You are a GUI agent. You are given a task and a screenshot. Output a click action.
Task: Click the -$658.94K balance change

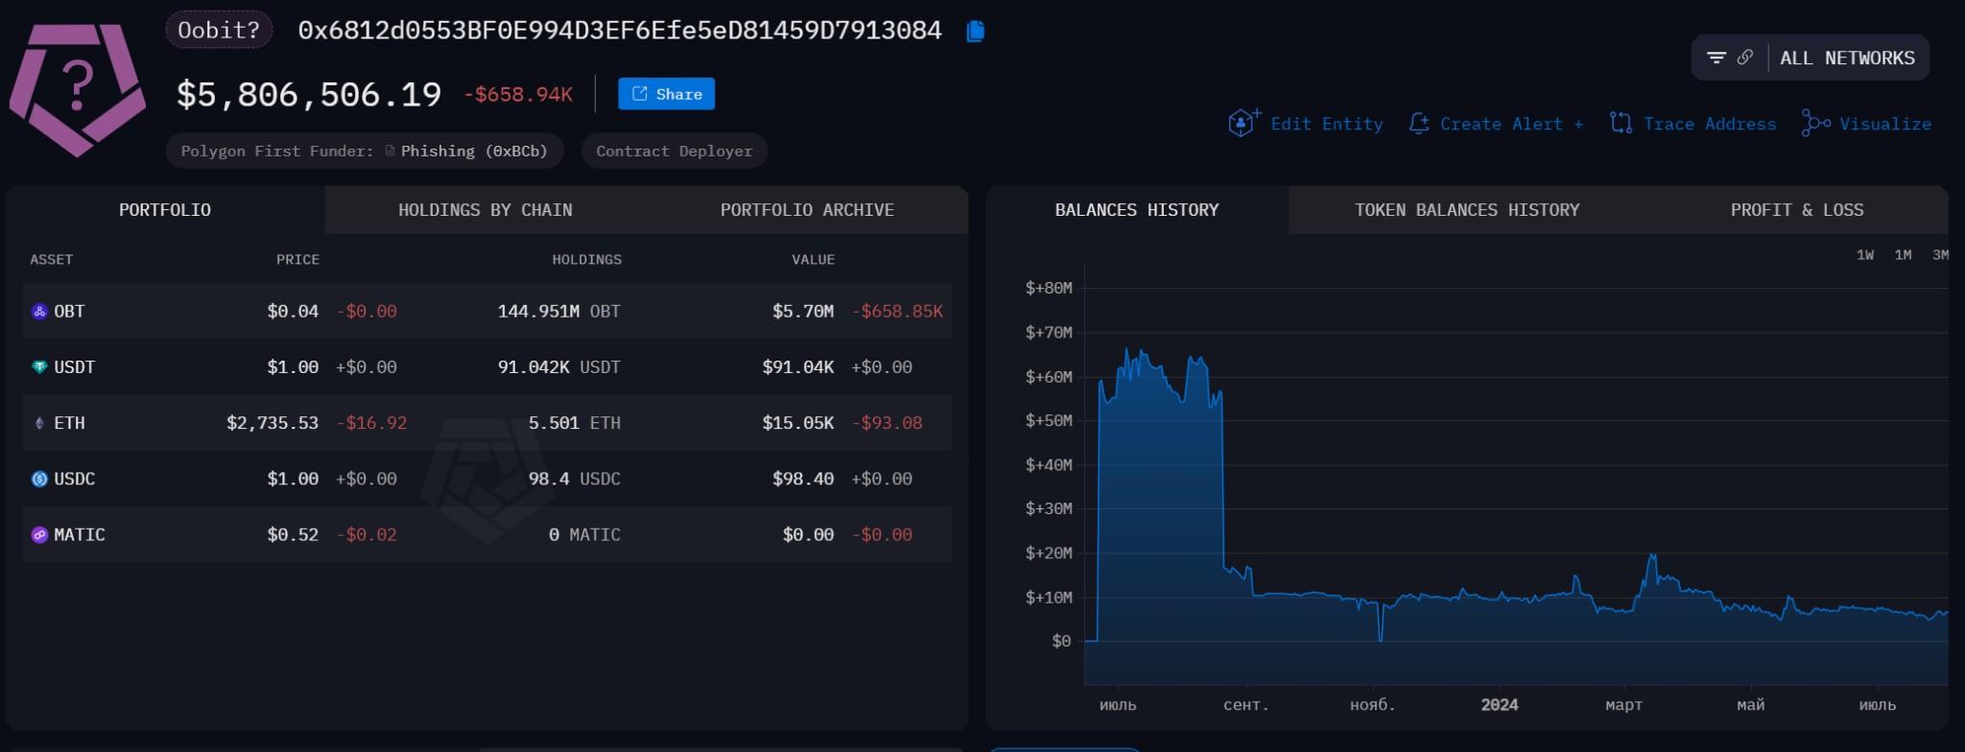518,94
